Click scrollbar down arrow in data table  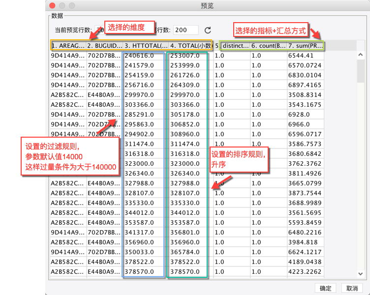360,274
